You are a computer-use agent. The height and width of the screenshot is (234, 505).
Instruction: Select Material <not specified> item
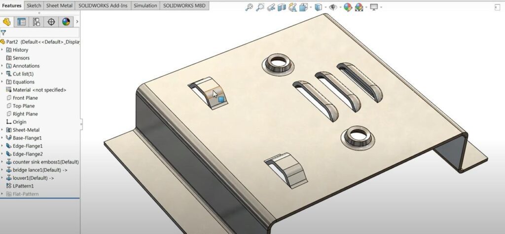[x=36, y=90]
